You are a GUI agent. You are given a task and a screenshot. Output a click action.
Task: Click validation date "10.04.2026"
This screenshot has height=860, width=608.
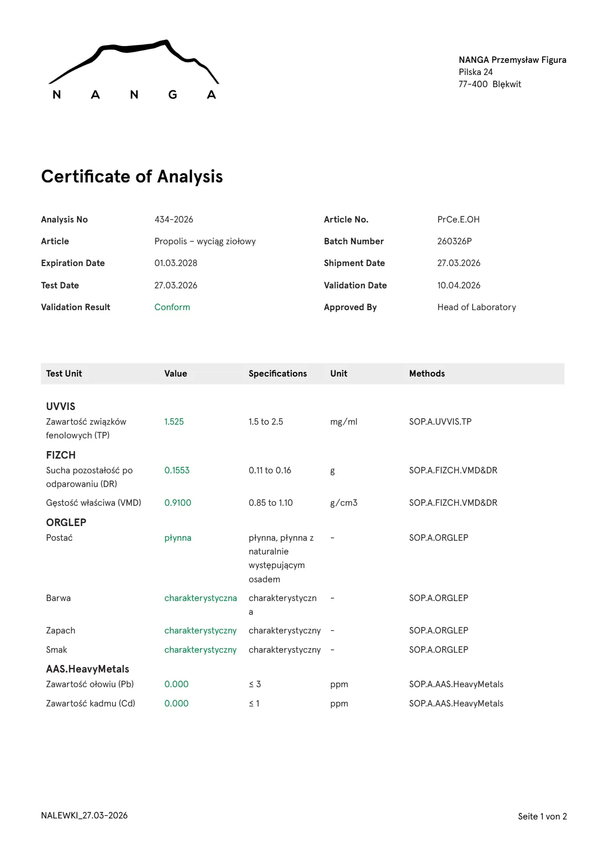click(459, 285)
